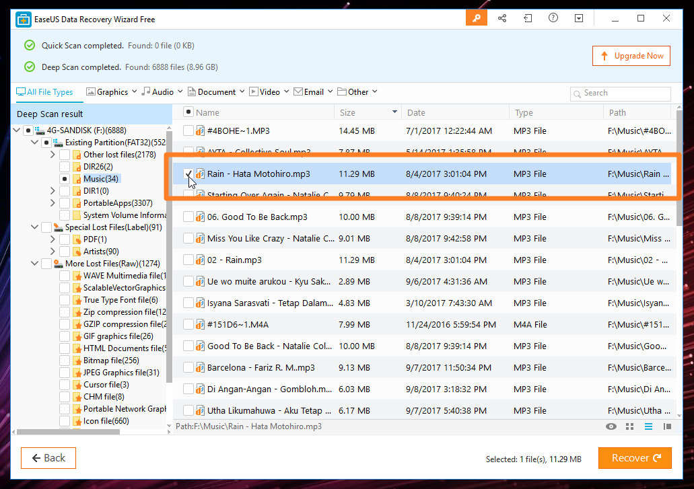Tick the Miss You Like Crazy checkbox

tap(188, 238)
